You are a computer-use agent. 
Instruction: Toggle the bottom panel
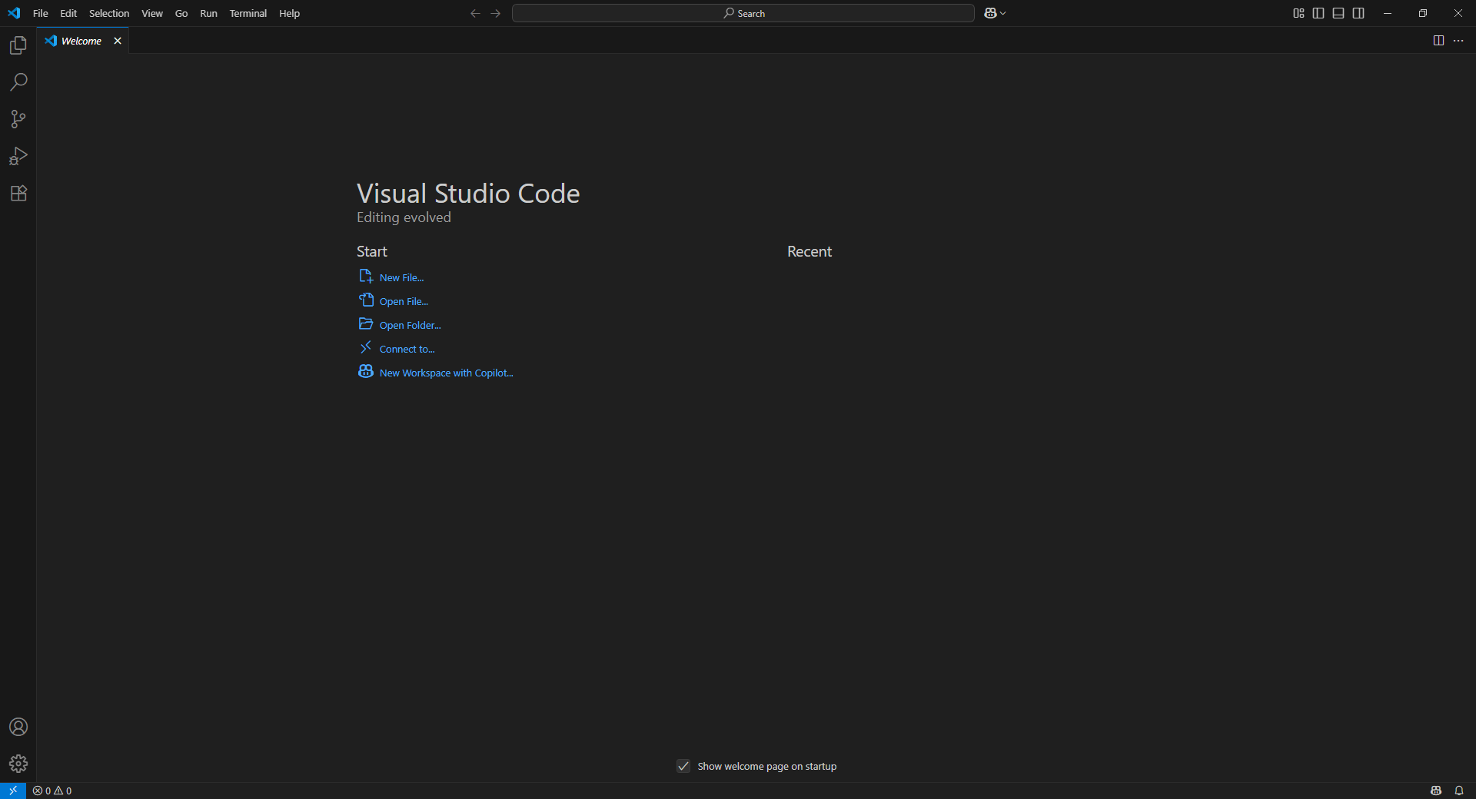[1338, 13]
